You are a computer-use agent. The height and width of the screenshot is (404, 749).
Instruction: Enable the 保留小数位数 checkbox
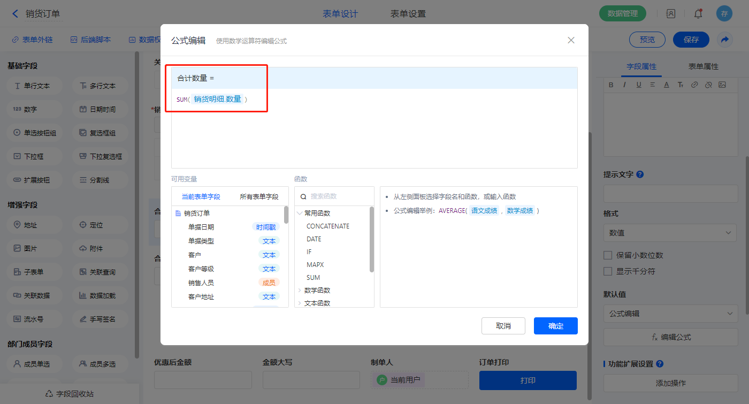tap(608, 255)
